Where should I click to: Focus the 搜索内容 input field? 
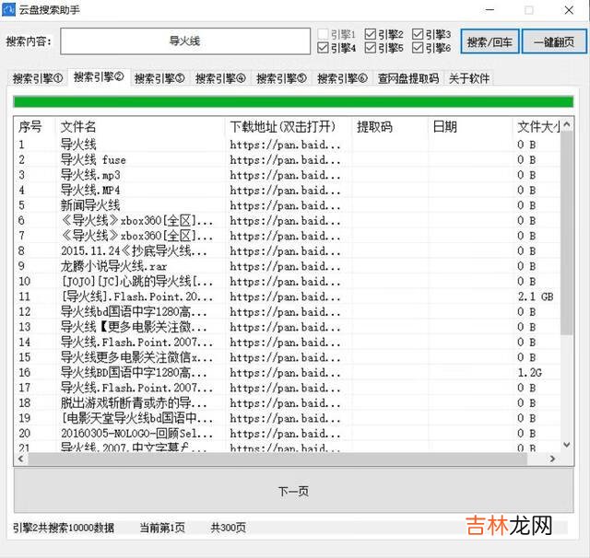tap(185, 41)
